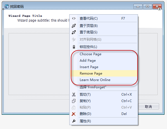Open Learn More Online entry

pyautogui.click(x=104, y=80)
